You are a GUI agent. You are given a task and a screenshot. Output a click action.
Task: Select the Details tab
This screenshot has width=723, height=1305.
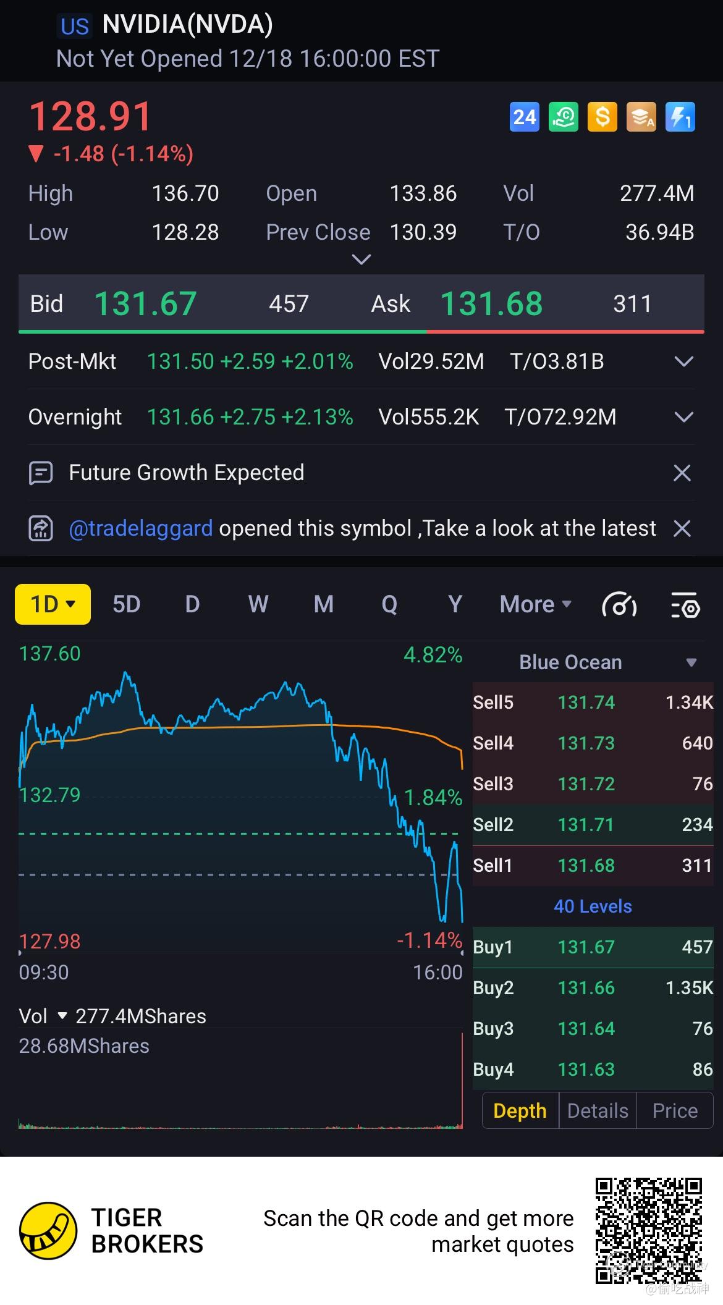(598, 1110)
